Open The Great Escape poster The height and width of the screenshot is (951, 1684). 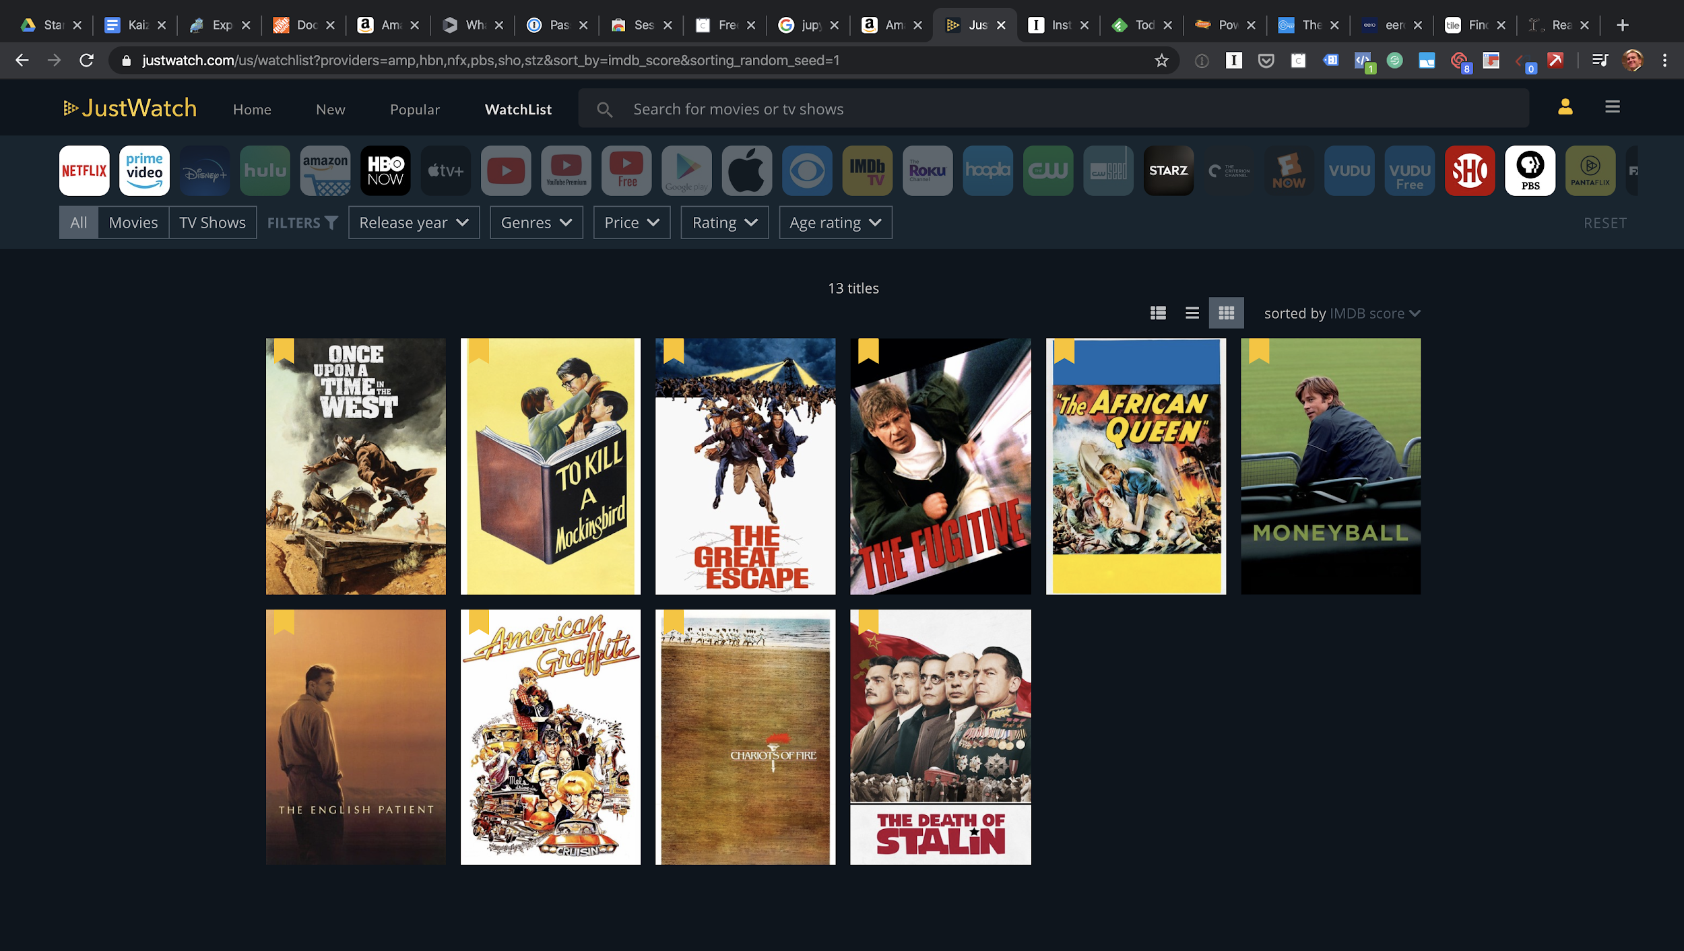(x=745, y=466)
